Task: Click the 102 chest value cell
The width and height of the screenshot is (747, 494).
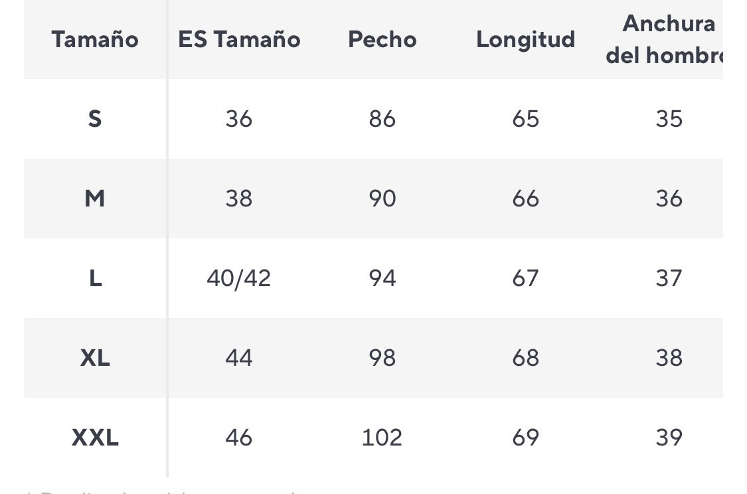Action: click(382, 438)
